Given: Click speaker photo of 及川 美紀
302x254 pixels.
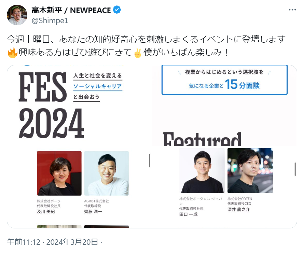Looking at the screenshot, I should click(59, 173).
